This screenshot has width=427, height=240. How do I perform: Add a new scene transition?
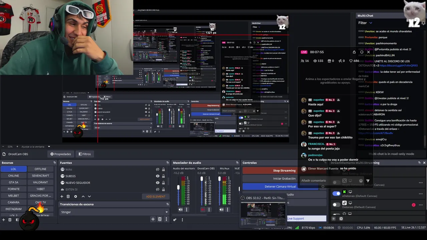153,219
